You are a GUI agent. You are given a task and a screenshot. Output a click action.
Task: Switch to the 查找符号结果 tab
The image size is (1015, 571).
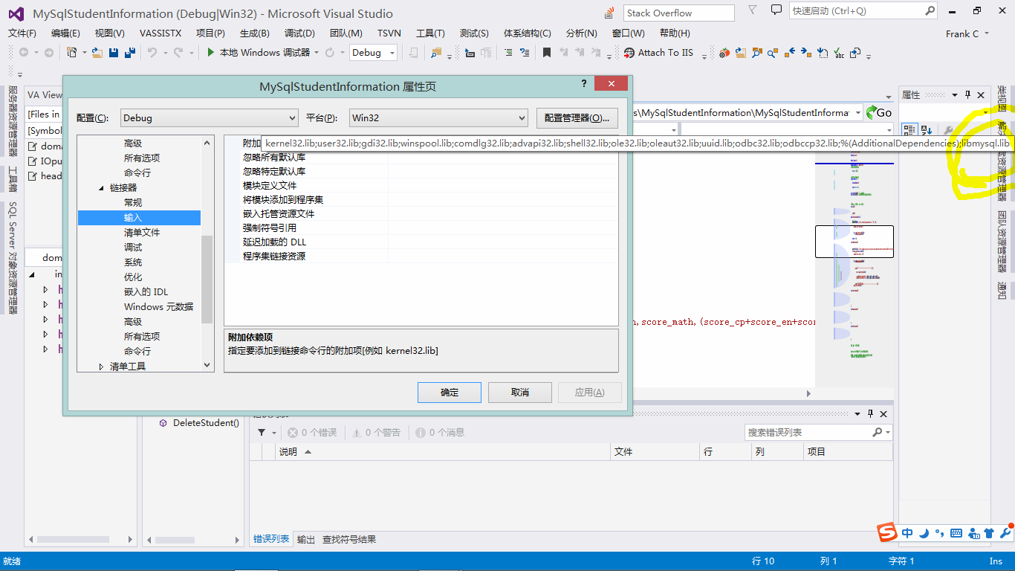coord(349,540)
